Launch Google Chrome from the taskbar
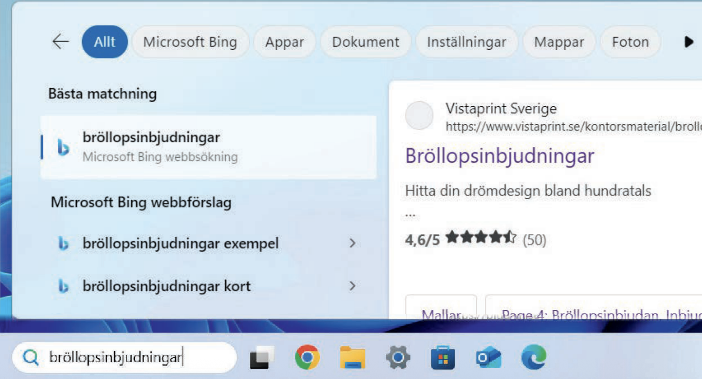702x379 pixels. click(307, 357)
